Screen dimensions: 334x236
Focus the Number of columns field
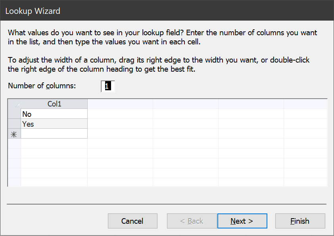pos(108,86)
